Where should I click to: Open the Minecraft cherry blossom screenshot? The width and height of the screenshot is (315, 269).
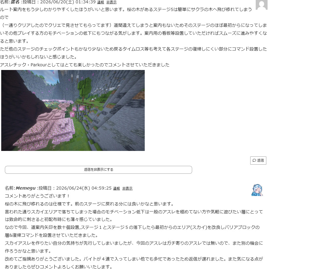[x=73, y=110]
